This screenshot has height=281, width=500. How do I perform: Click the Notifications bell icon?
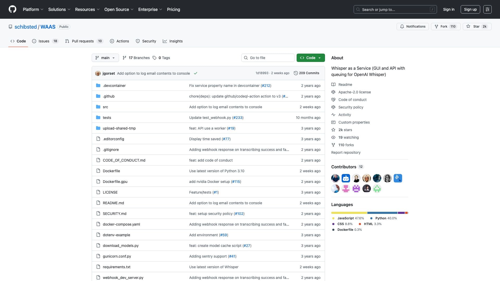coord(402,27)
